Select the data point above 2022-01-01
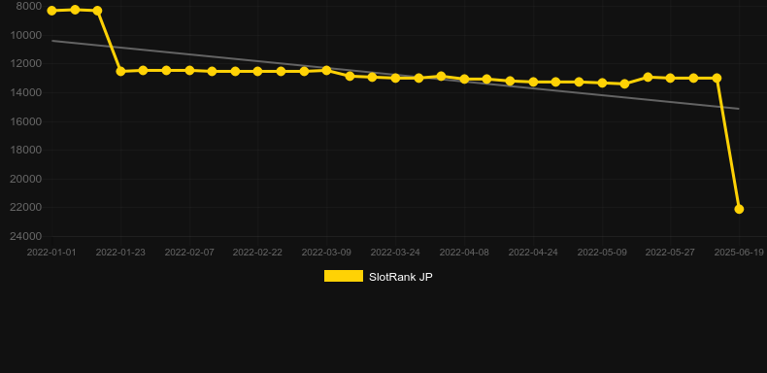Screen dimensions: 767x373 pos(51,11)
